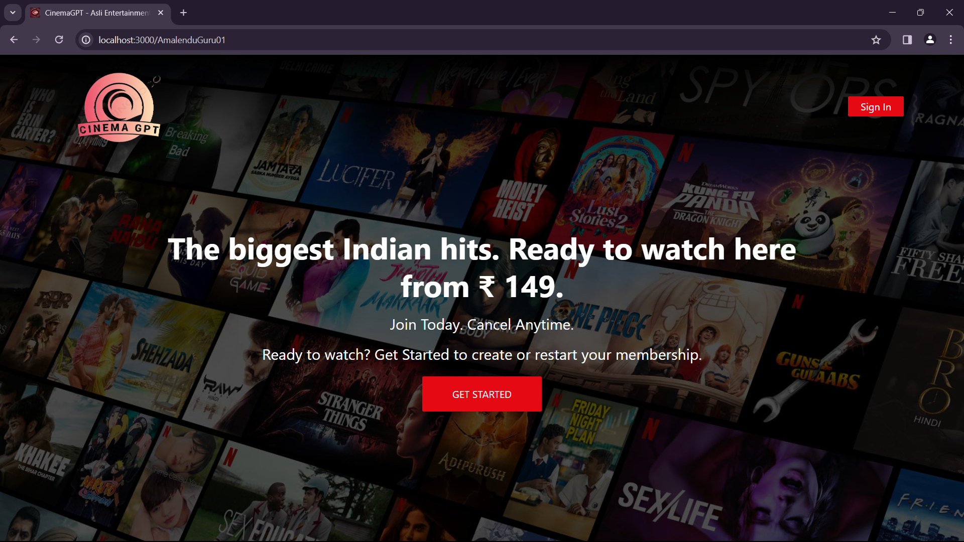The width and height of the screenshot is (964, 542).
Task: Open Chrome three-dot menu
Action: tap(950, 40)
